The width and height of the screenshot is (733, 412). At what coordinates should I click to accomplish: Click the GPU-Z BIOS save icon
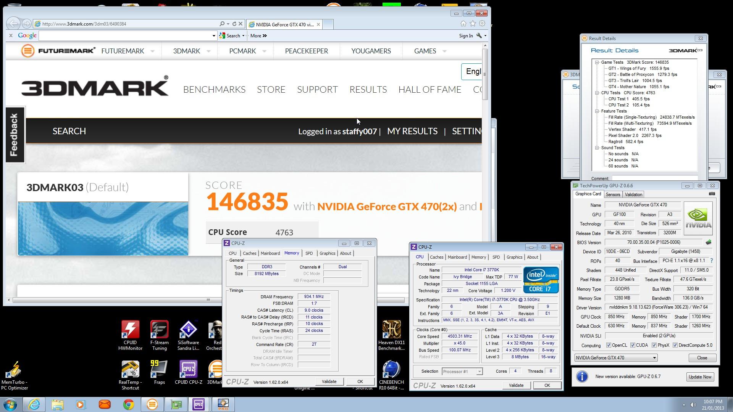(x=709, y=242)
